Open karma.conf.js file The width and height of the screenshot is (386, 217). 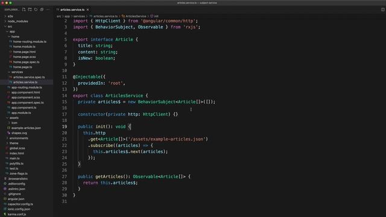[16, 215]
